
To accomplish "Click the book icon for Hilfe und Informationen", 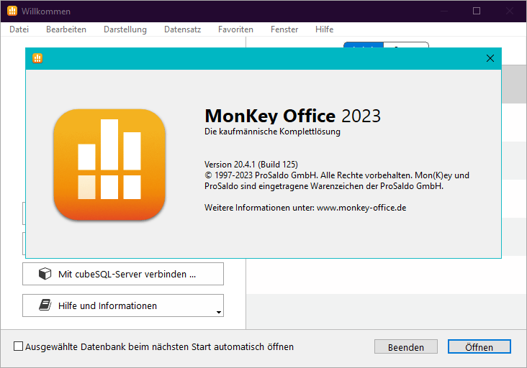I will 45,305.
